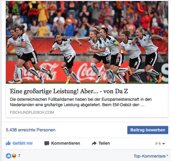Viewport: 171px width, 161px height.
Task: Open the article headline Eine großartige Leistung
Action: point(69,91)
